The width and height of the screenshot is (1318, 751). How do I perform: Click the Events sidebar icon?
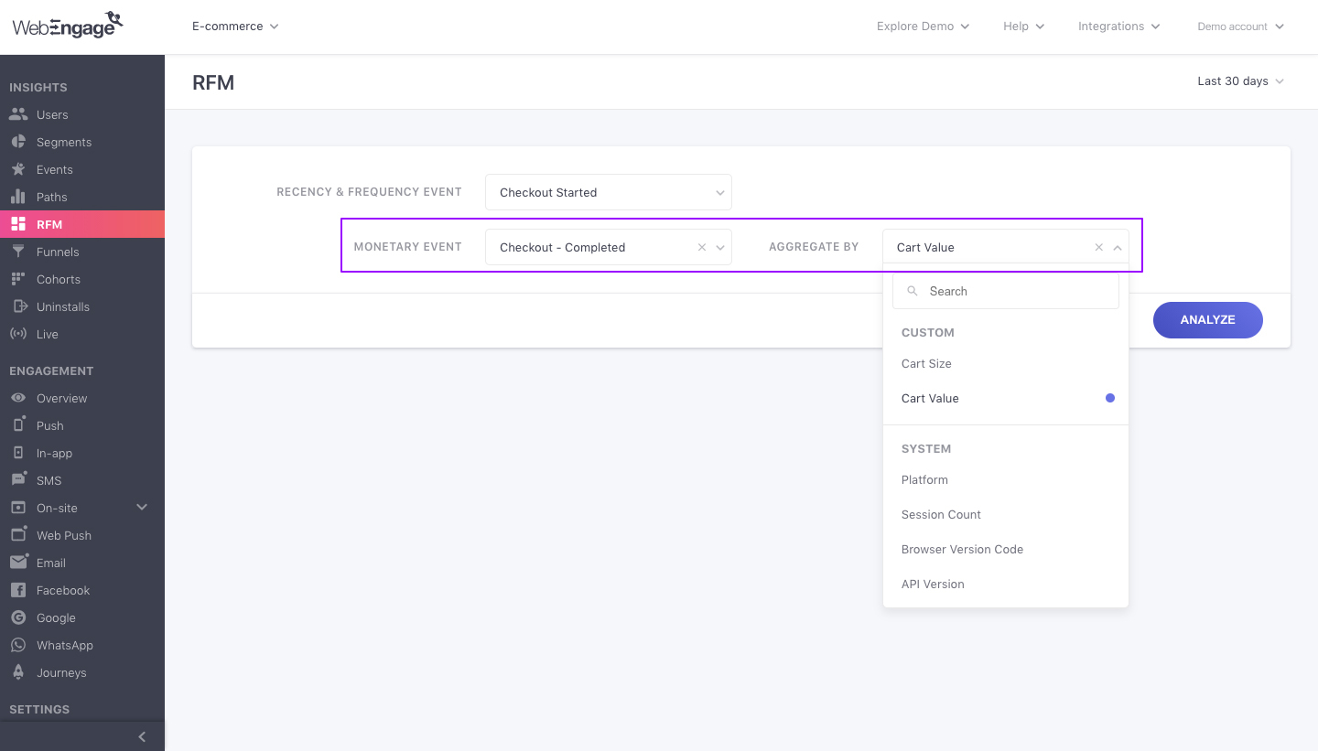click(x=20, y=169)
